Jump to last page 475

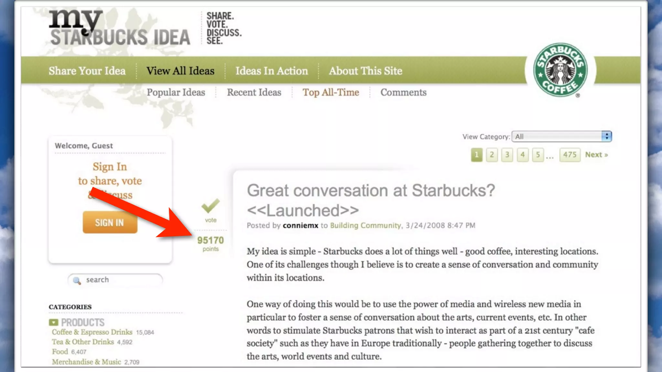(x=570, y=155)
